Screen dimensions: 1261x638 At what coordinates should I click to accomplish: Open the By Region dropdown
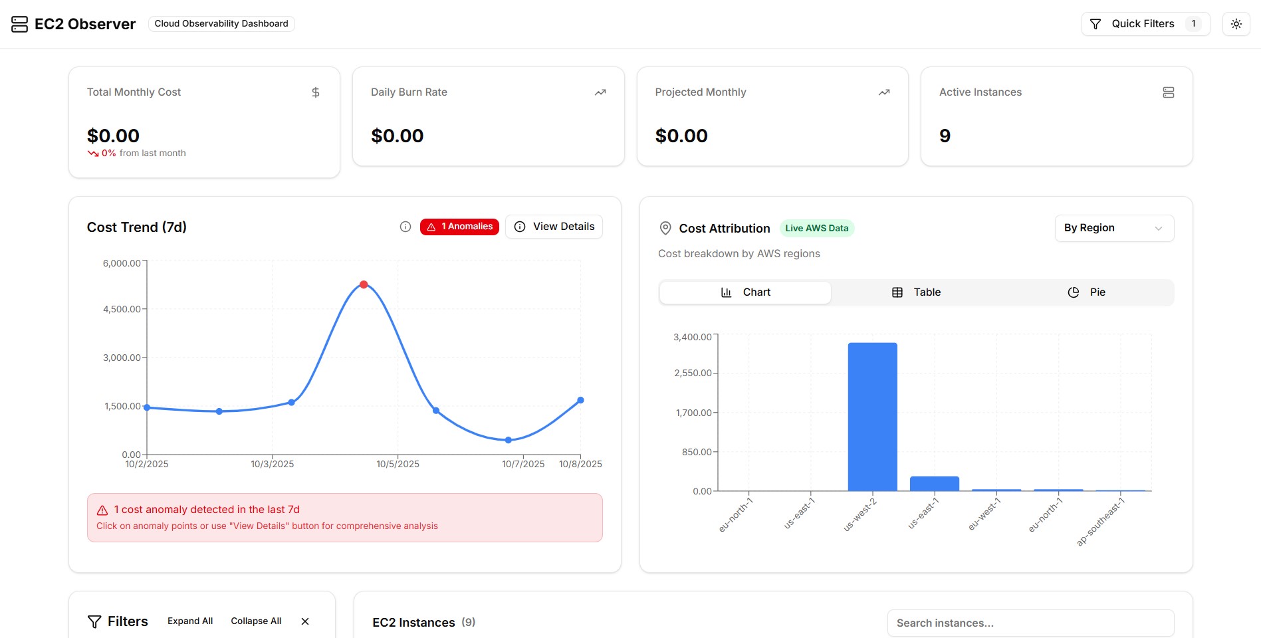click(1113, 228)
